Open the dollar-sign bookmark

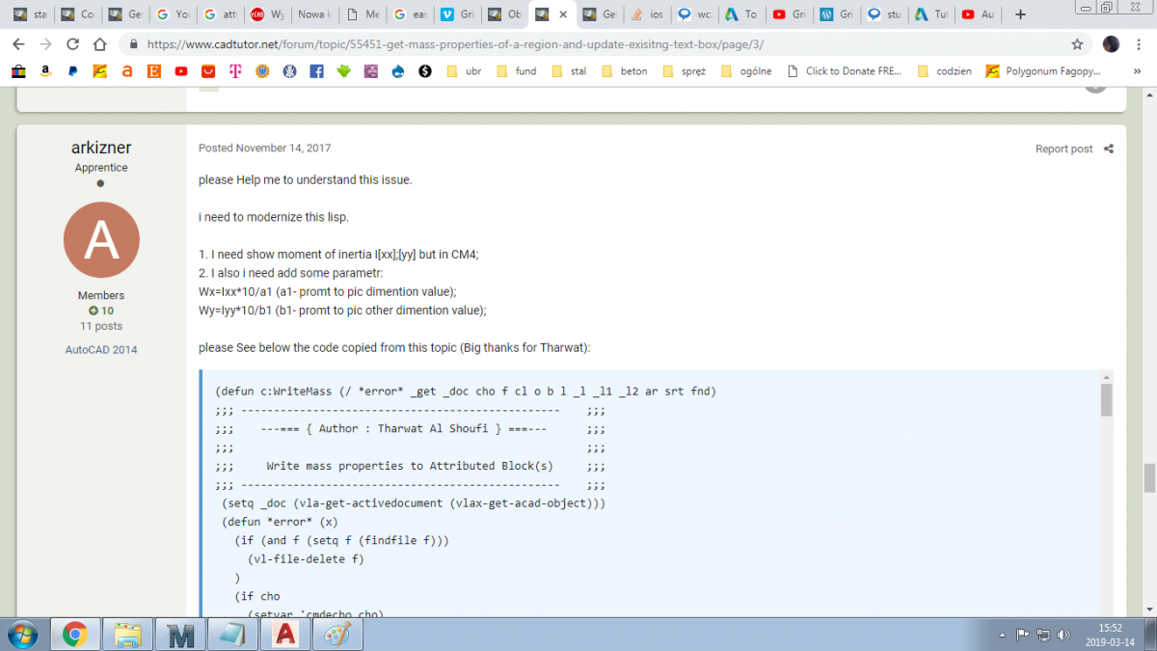[424, 71]
